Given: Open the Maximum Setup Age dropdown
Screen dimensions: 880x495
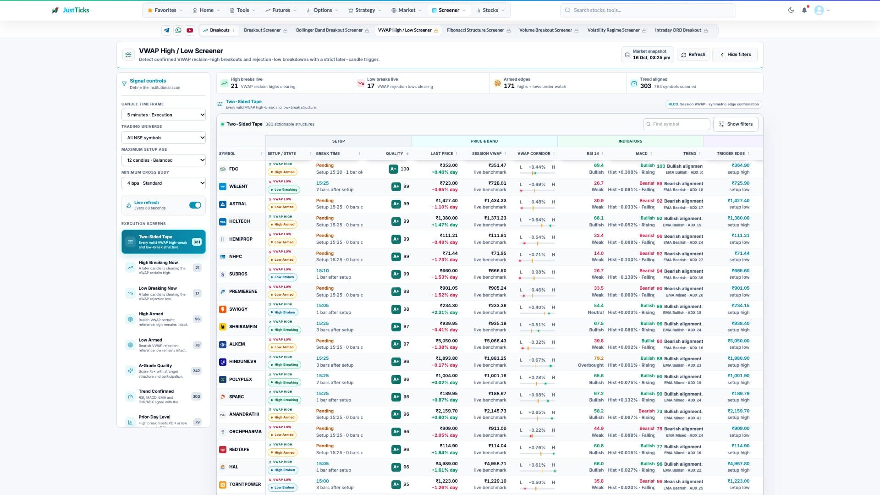Looking at the screenshot, I should pos(164,160).
